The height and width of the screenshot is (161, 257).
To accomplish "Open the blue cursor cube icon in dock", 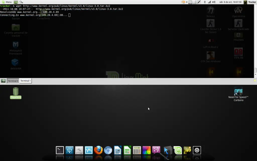I will (168, 150).
